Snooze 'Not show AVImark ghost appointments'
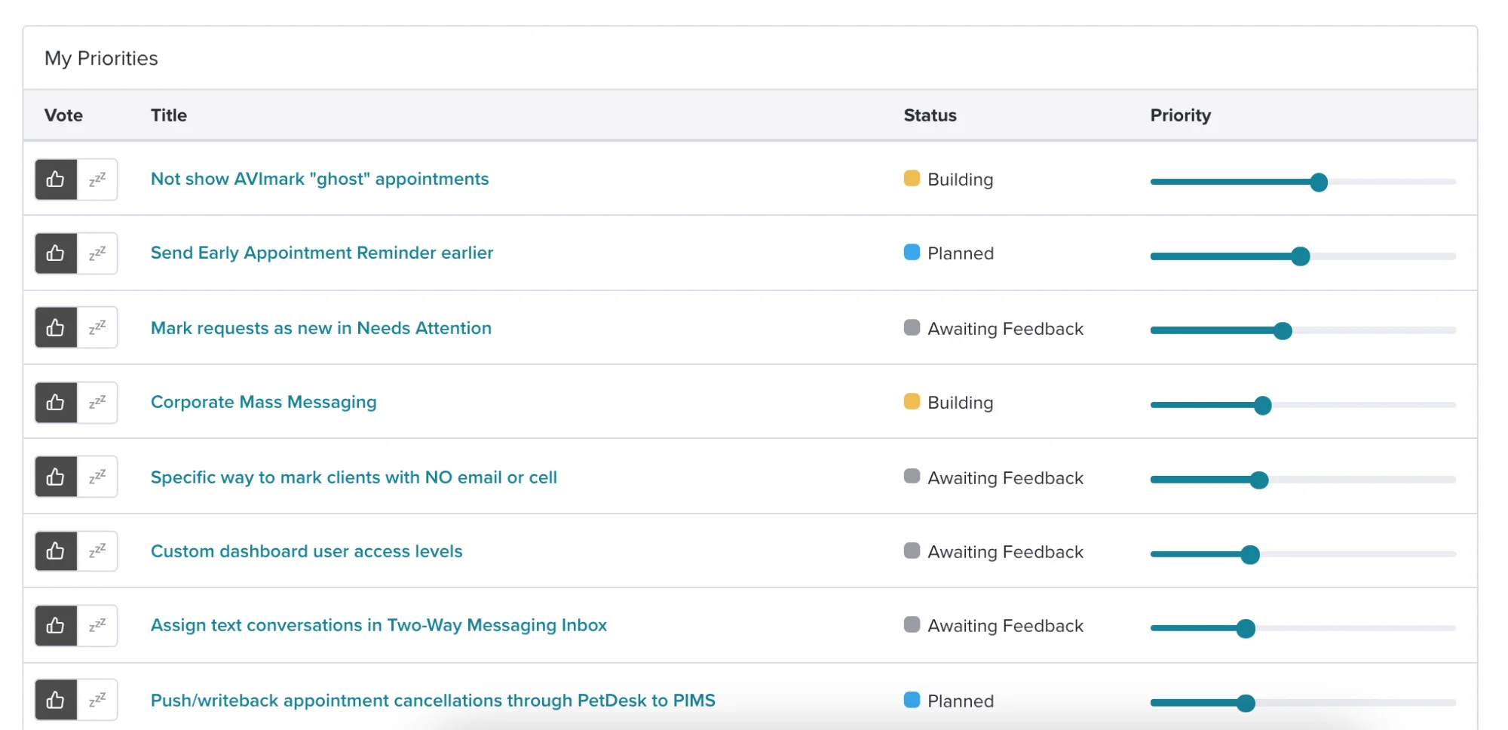Screen dimensions: 1508x730 (x=97, y=179)
